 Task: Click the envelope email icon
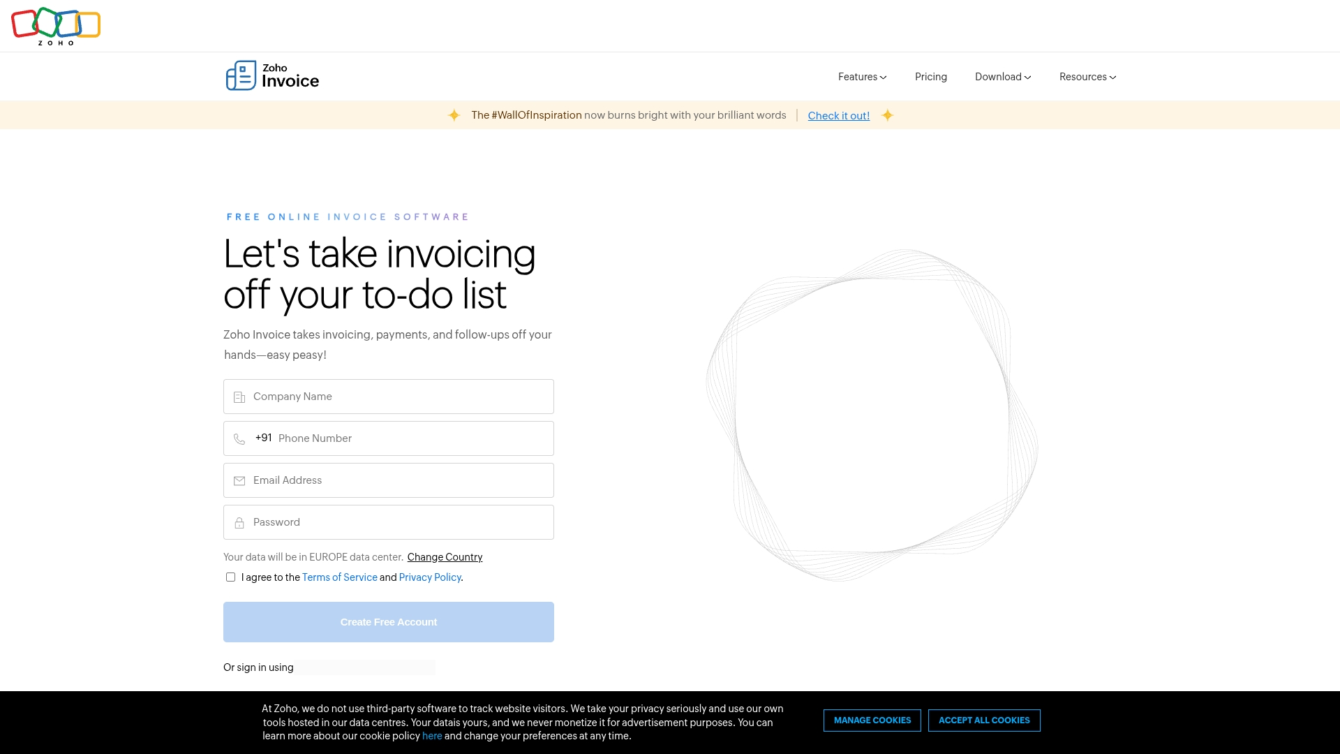pyautogui.click(x=239, y=481)
